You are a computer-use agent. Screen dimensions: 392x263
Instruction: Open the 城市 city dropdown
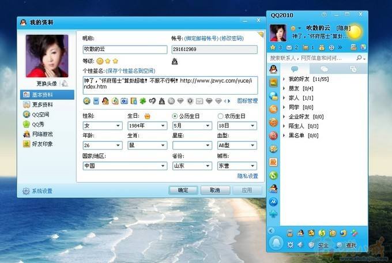237,166
